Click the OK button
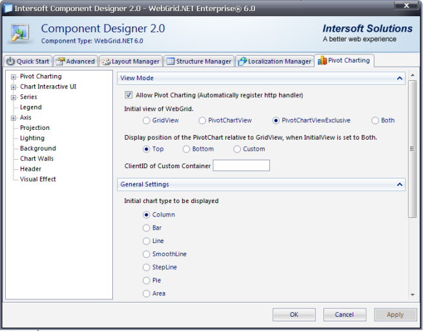Image resolution: width=423 pixels, height=331 pixels. [x=294, y=315]
